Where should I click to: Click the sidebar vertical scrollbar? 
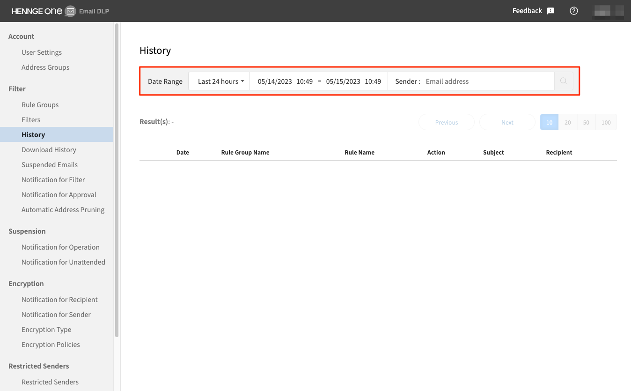click(117, 180)
